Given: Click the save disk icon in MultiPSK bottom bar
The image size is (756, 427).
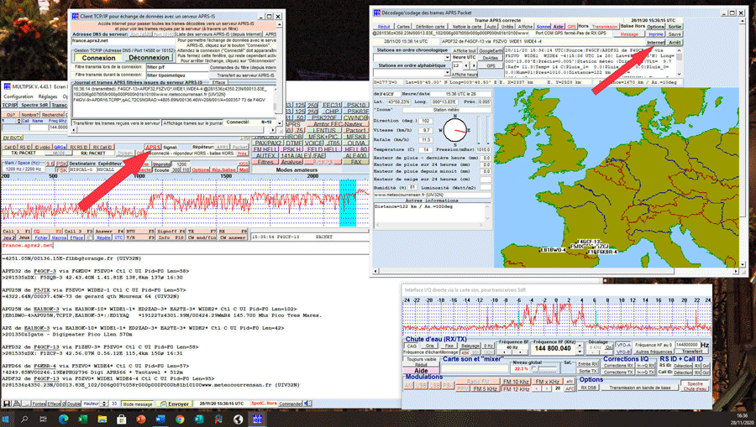Looking at the screenshot, I should (x=6, y=404).
